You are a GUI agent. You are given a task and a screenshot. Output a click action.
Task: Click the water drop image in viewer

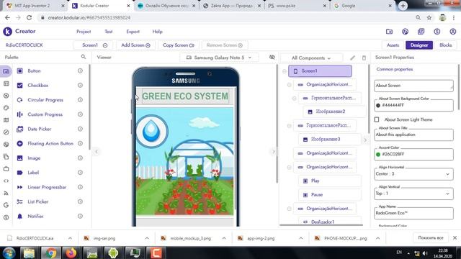pyautogui.click(x=151, y=131)
